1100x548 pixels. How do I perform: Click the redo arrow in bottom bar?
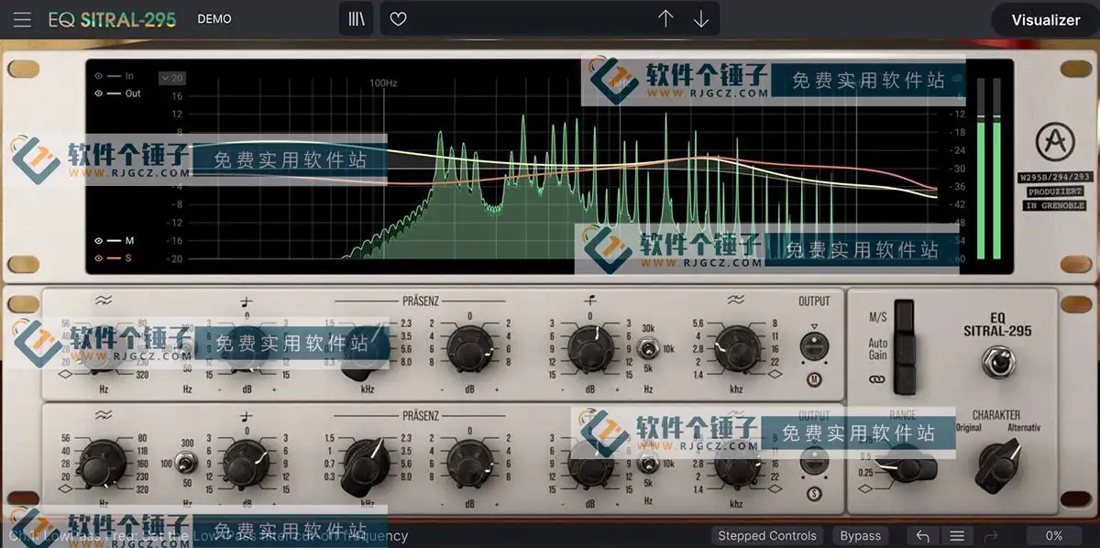click(991, 535)
